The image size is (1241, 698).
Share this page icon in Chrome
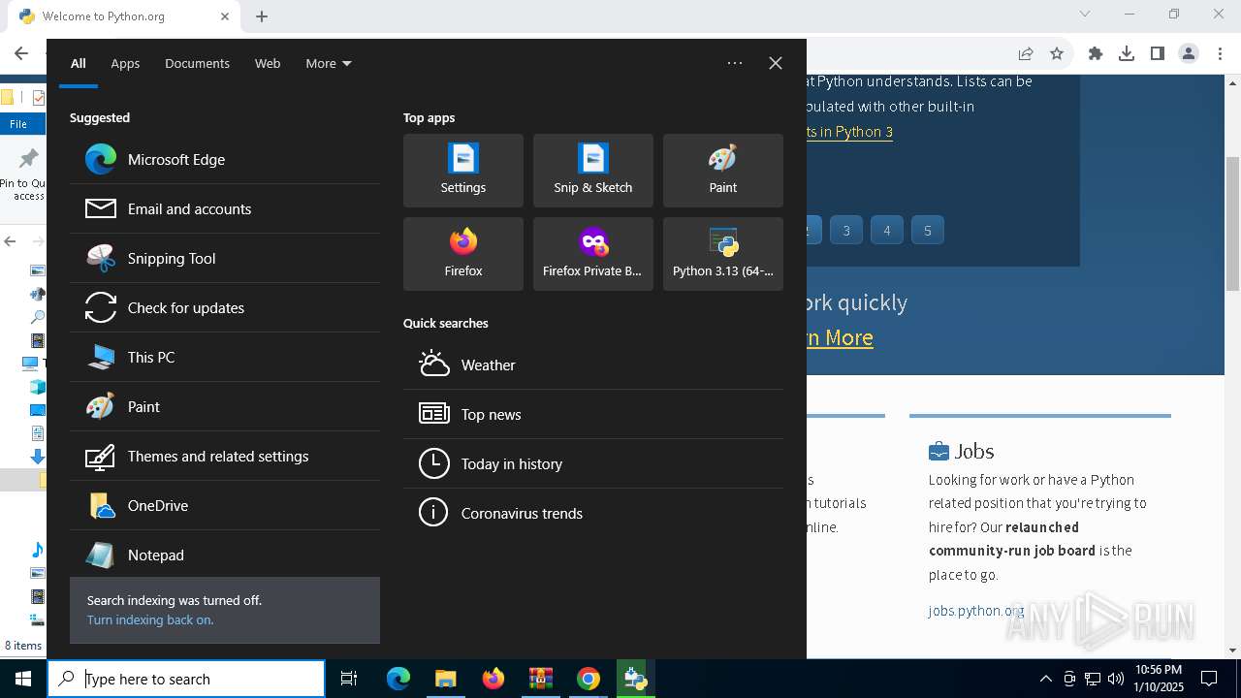coord(1026,53)
